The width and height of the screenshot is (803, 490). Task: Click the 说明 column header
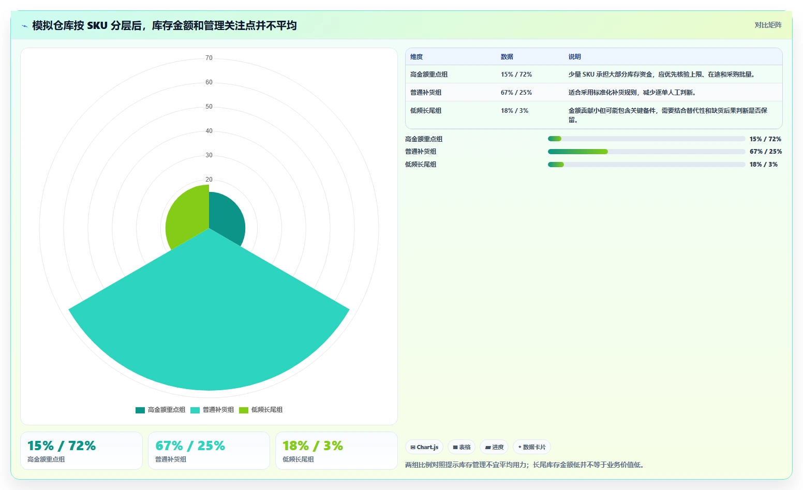574,57
